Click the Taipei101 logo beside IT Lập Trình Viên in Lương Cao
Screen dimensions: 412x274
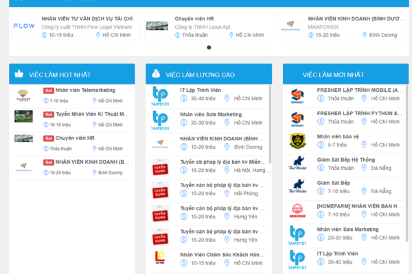coord(160,95)
